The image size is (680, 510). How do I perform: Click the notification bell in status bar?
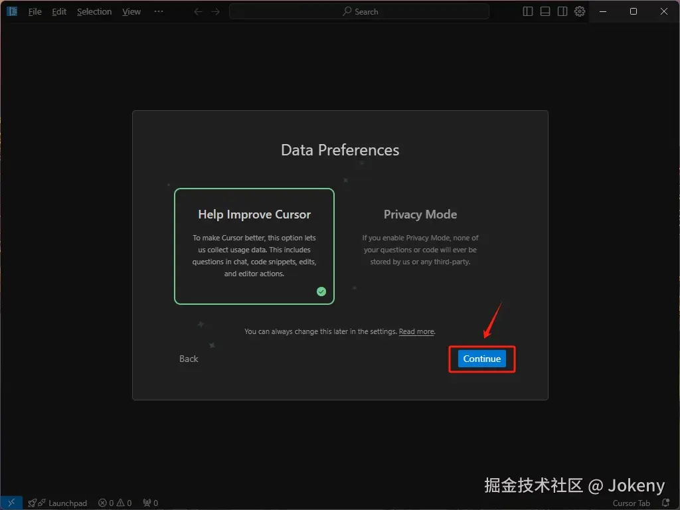(x=665, y=503)
